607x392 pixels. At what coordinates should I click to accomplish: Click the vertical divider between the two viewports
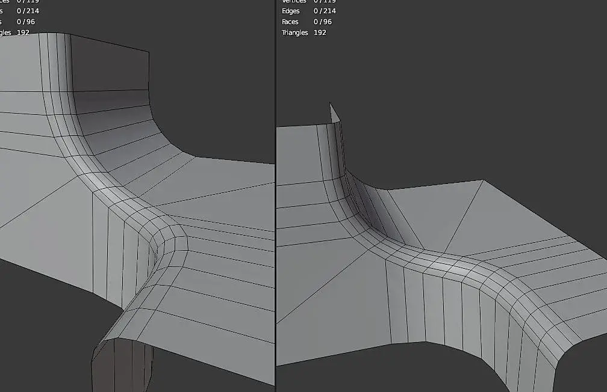[276, 196]
